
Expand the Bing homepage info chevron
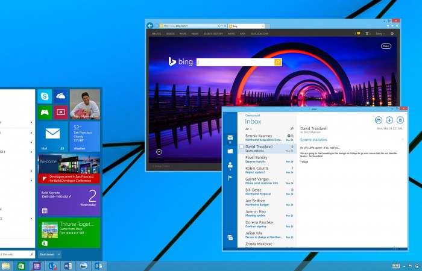pyautogui.click(x=159, y=152)
